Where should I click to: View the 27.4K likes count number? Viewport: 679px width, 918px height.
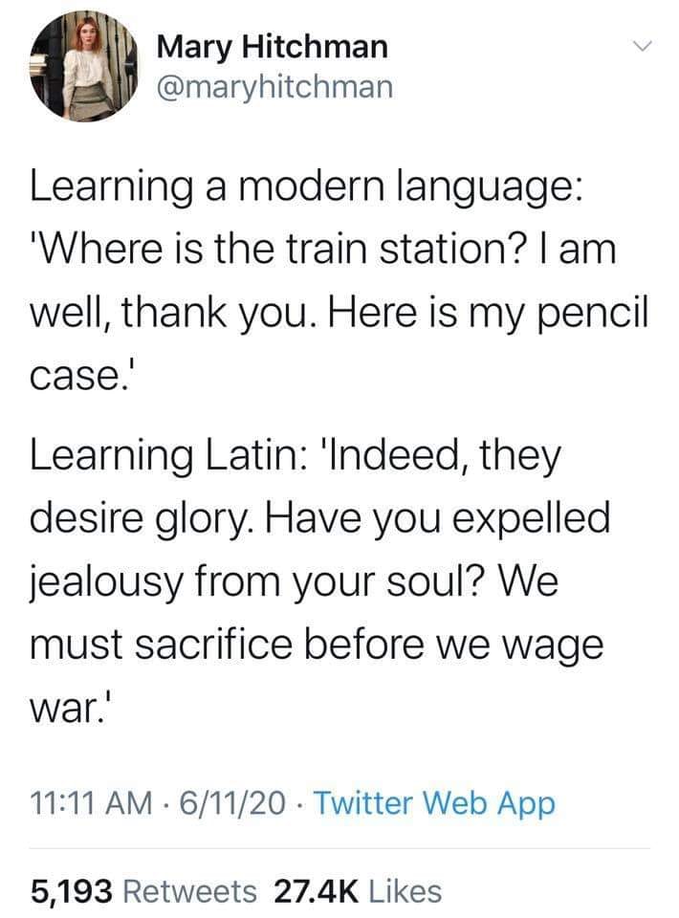[x=316, y=891]
